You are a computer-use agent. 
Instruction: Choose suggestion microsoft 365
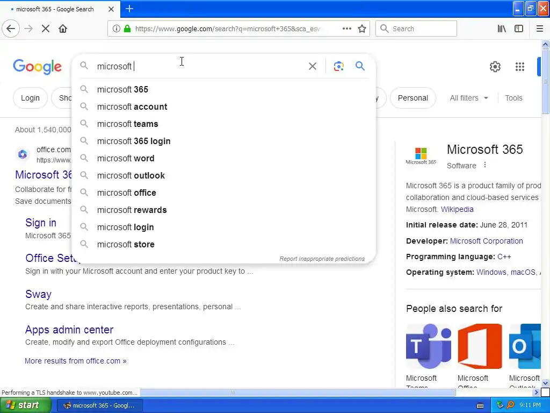click(x=223, y=89)
